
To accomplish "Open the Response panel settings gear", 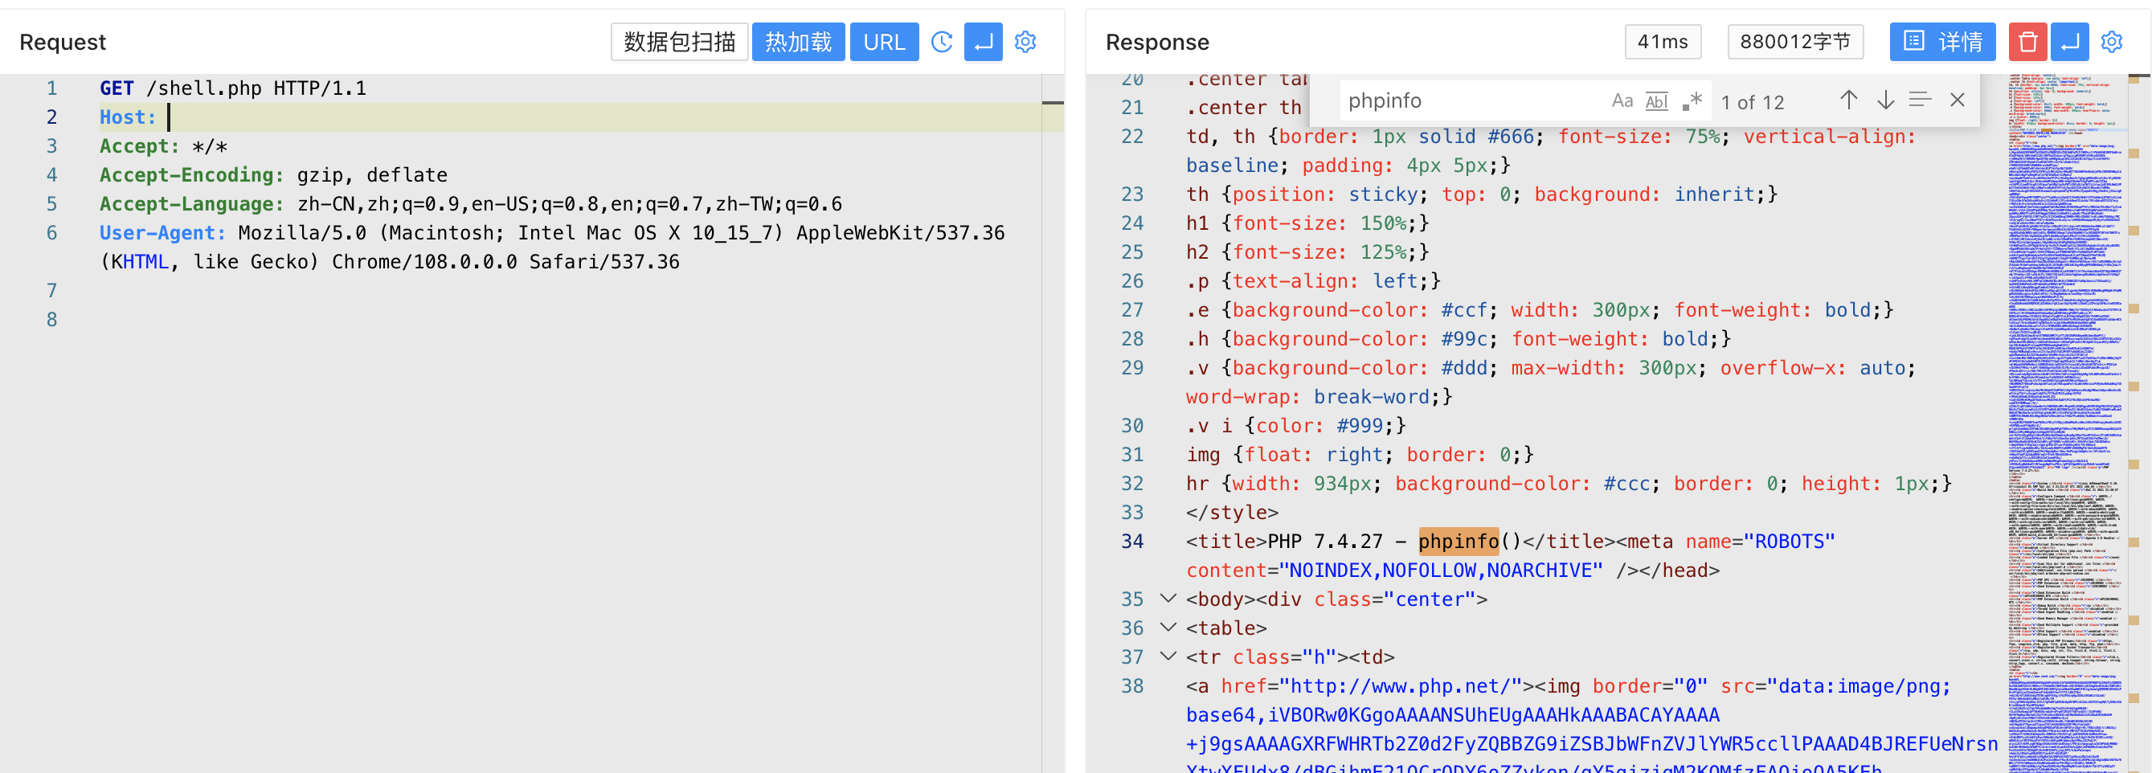I will tap(2112, 42).
